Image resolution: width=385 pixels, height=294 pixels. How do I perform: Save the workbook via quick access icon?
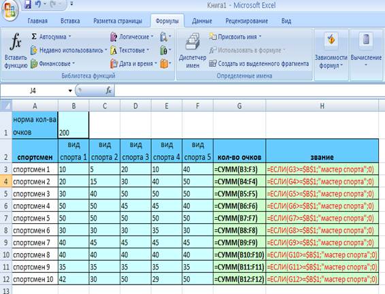[28, 4]
